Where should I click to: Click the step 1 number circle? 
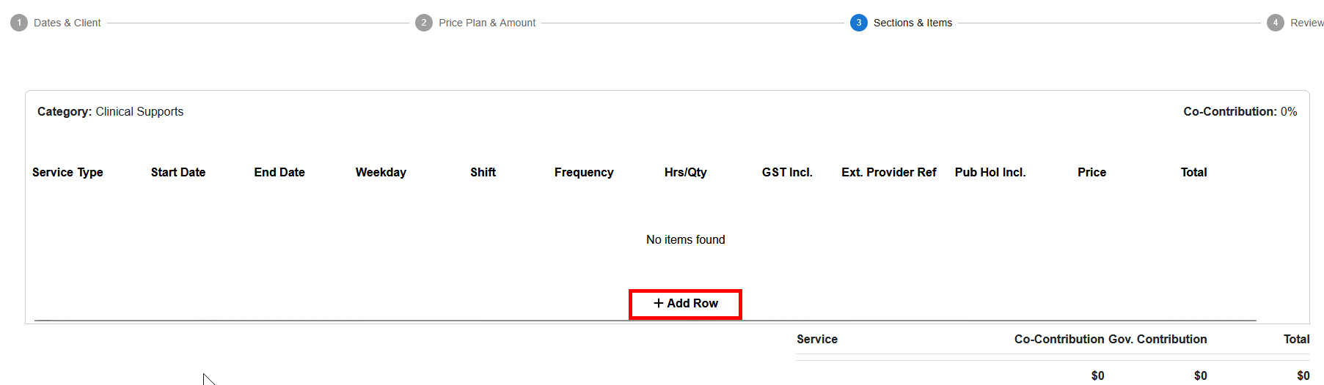(x=19, y=23)
